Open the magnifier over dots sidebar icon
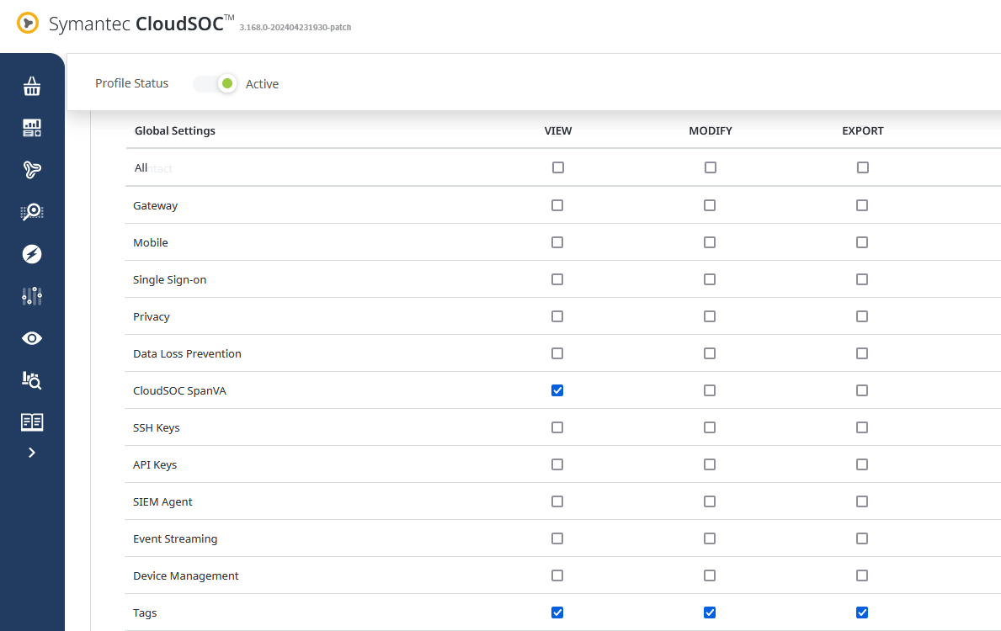Screen dimensions: 1001x631 pyautogui.click(x=32, y=212)
